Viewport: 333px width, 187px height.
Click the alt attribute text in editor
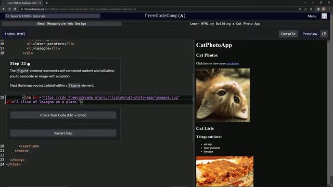click(44, 102)
